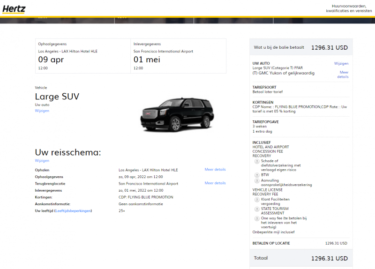Select the Ophaalgegevens 09 apr box
The width and height of the screenshot is (375, 269).
tap(83, 56)
